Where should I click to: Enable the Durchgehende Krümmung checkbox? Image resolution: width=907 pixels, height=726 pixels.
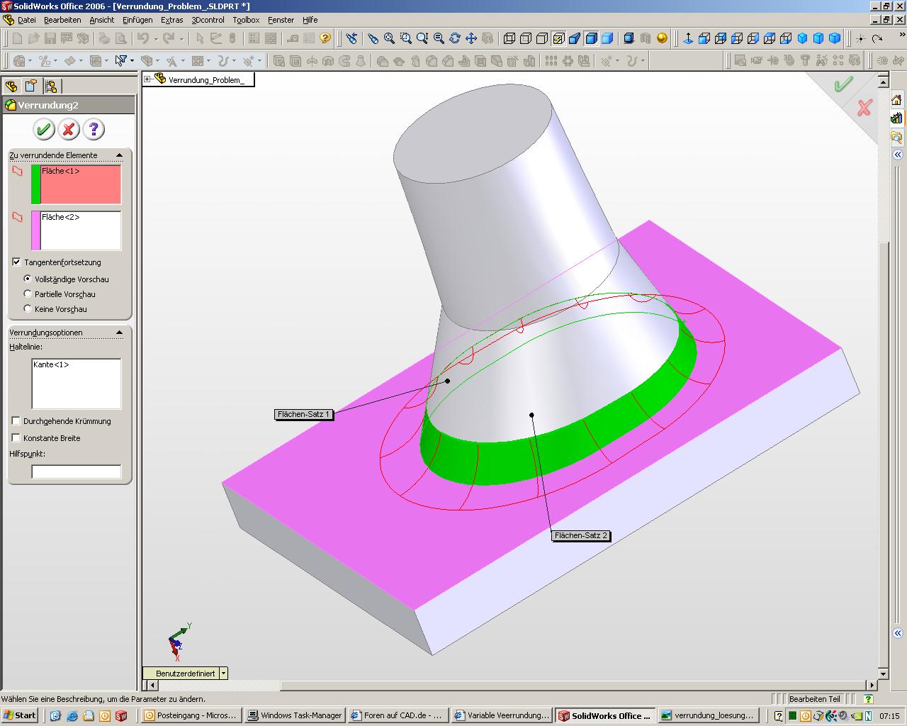pos(16,421)
